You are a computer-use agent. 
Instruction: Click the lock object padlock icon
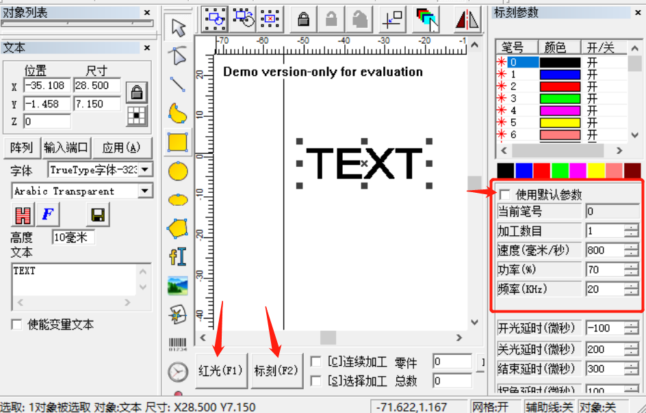[x=304, y=19]
